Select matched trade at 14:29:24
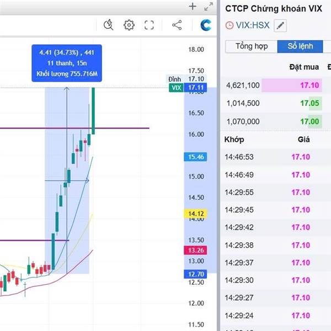 point(275,316)
